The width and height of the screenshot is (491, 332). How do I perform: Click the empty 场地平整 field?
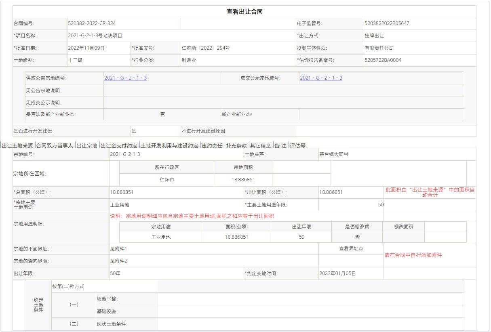click(x=310, y=299)
